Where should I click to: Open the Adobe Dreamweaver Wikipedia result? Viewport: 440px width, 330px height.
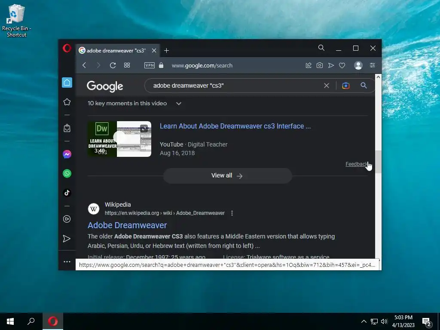[x=127, y=225]
